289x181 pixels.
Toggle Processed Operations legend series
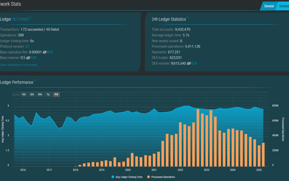point(161,177)
